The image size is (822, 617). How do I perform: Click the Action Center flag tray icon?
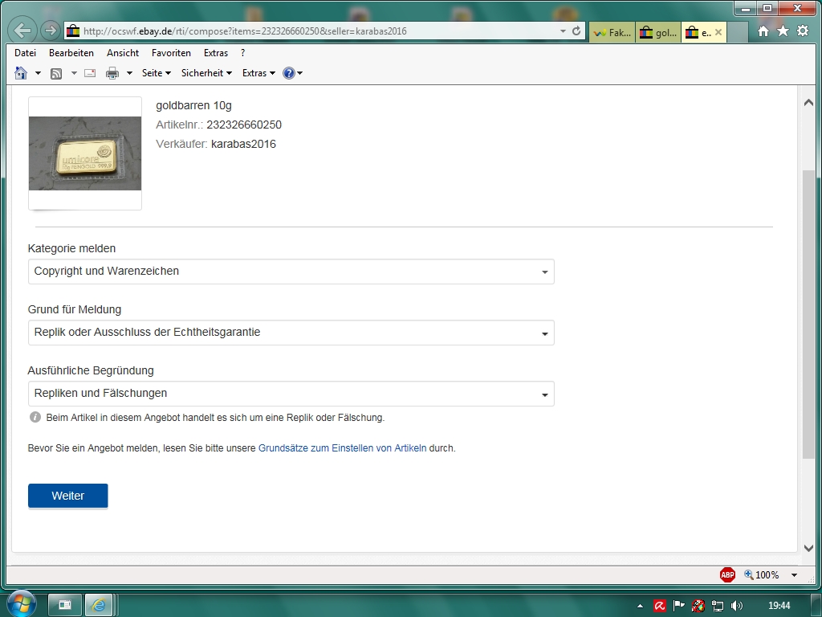tap(678, 606)
